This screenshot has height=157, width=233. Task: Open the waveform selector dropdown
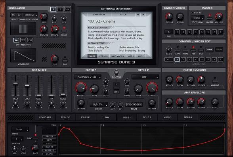tap(23, 55)
